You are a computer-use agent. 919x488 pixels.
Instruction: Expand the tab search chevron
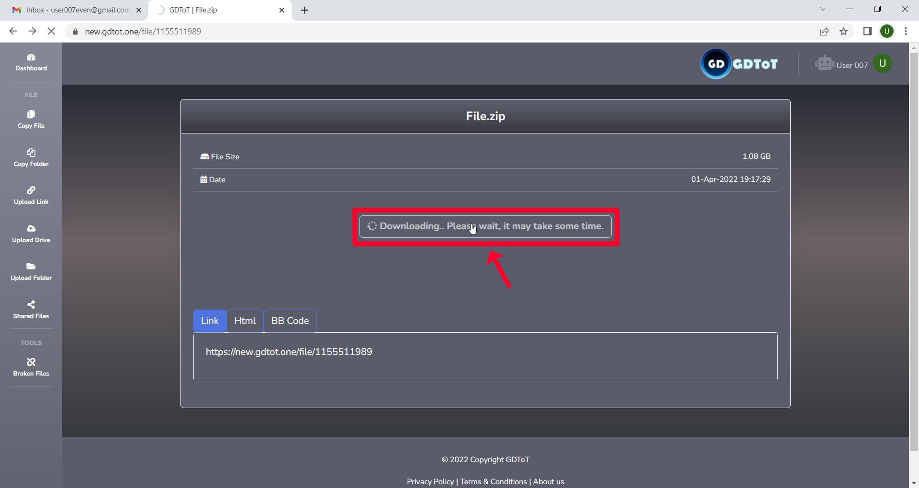[823, 9]
